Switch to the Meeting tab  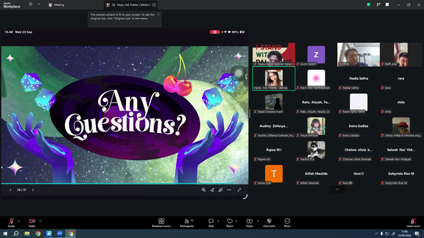[56, 5]
